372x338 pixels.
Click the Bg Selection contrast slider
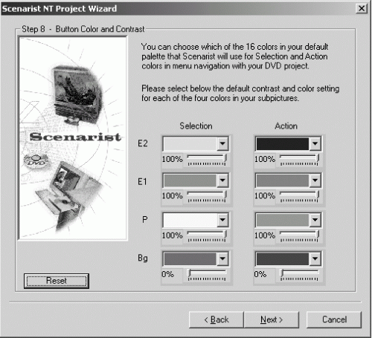(207, 275)
